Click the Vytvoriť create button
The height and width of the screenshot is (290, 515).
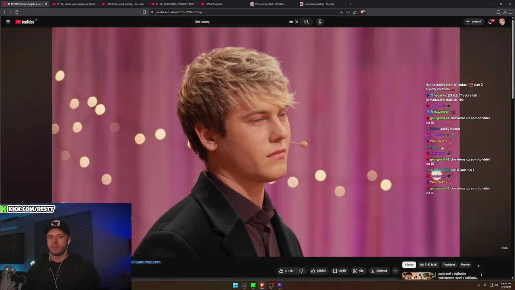click(x=474, y=22)
